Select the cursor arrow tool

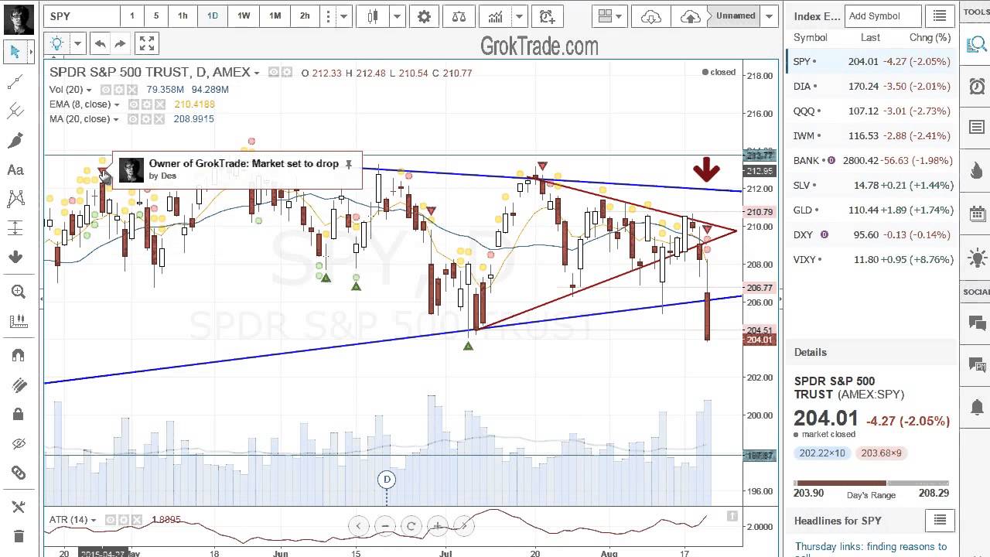point(15,52)
